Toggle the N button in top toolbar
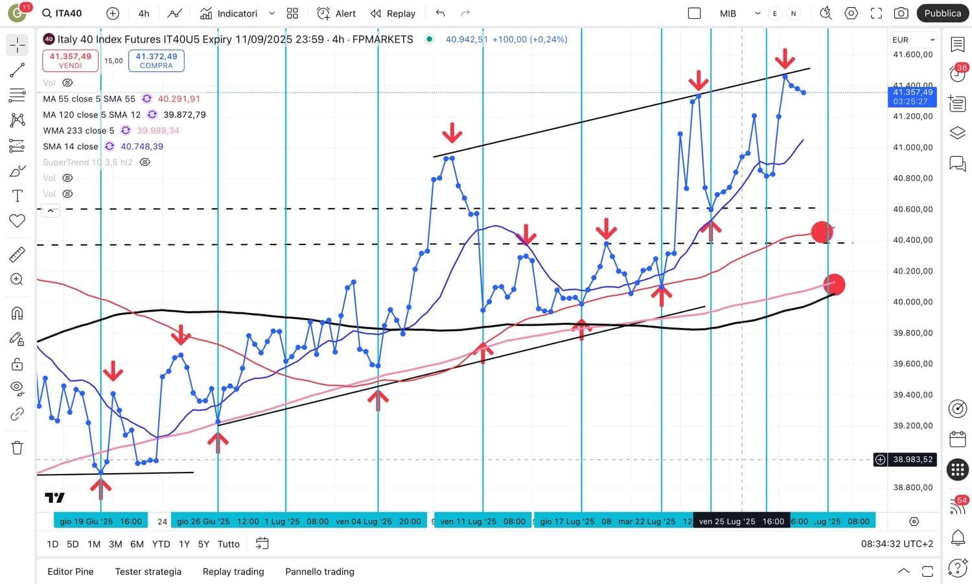The height and width of the screenshot is (584, 972). point(793,13)
